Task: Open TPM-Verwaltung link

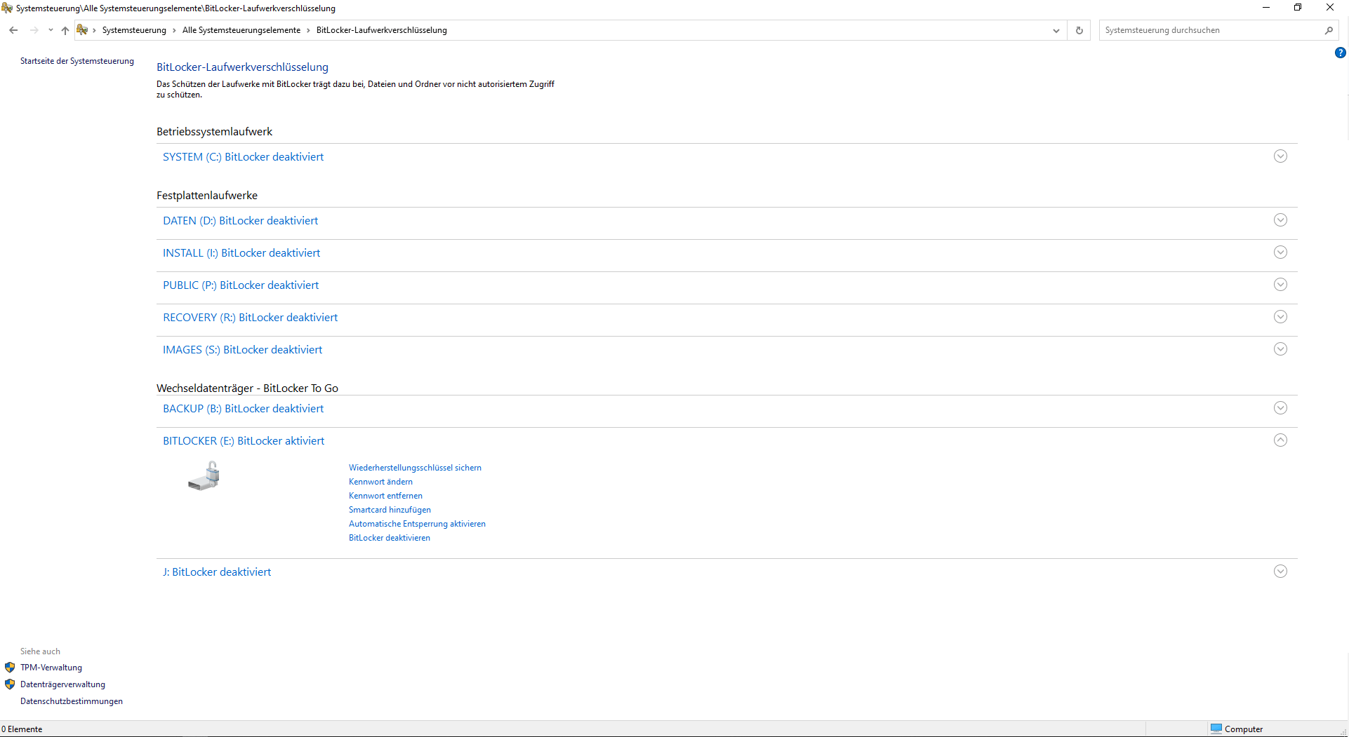Action: [51, 668]
